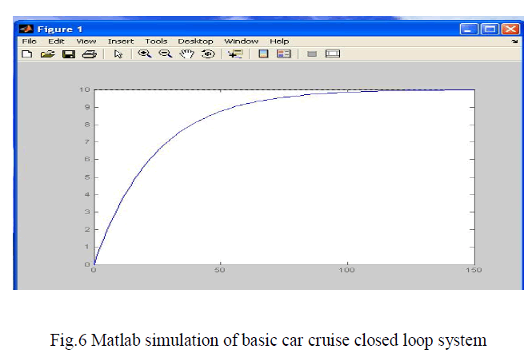
Task: Choose the Data Cursor tool
Action: (234, 54)
